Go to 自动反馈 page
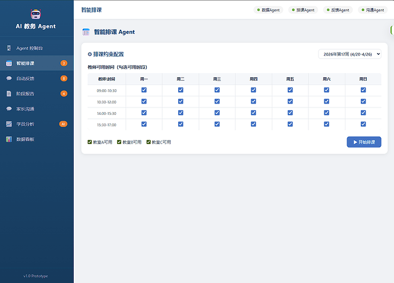 [x=37, y=78]
